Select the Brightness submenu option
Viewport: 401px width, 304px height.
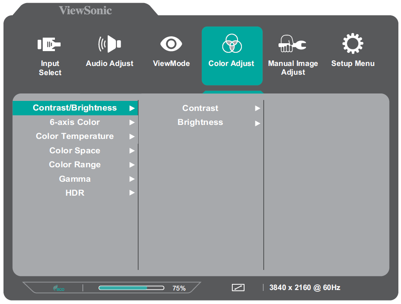tap(201, 123)
